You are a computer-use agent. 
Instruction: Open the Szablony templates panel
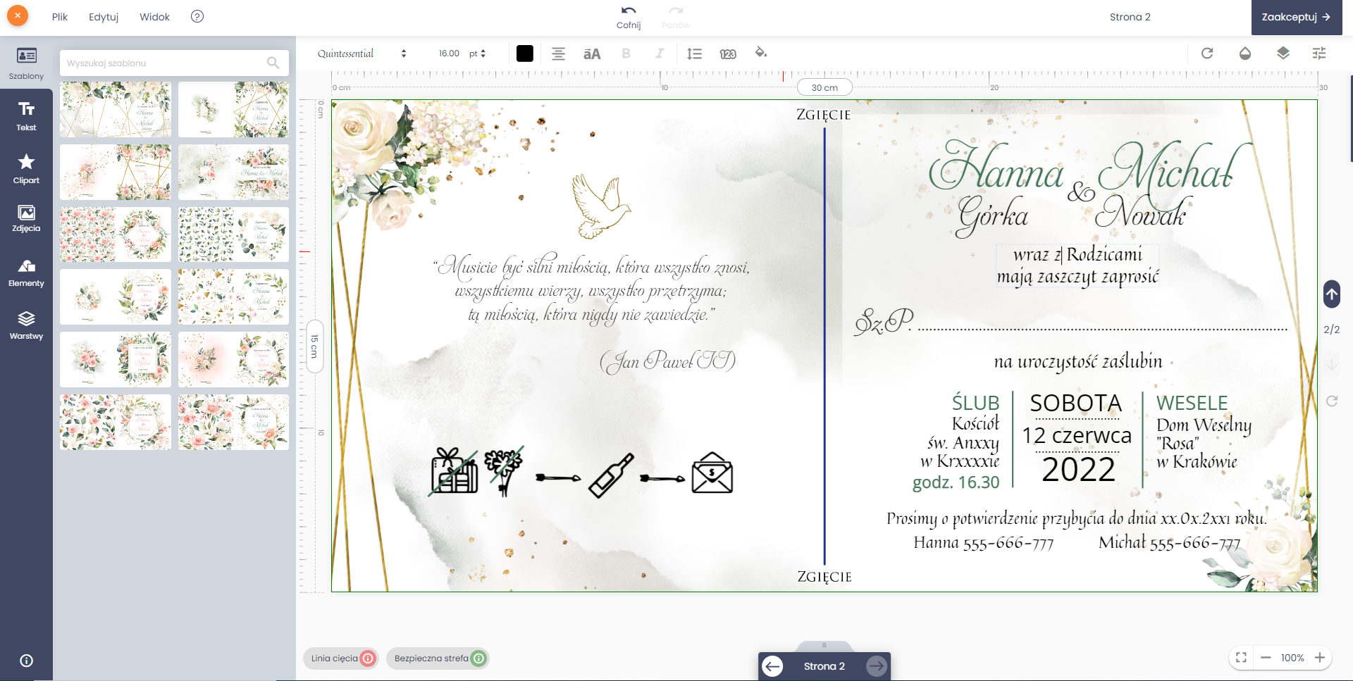[26, 63]
